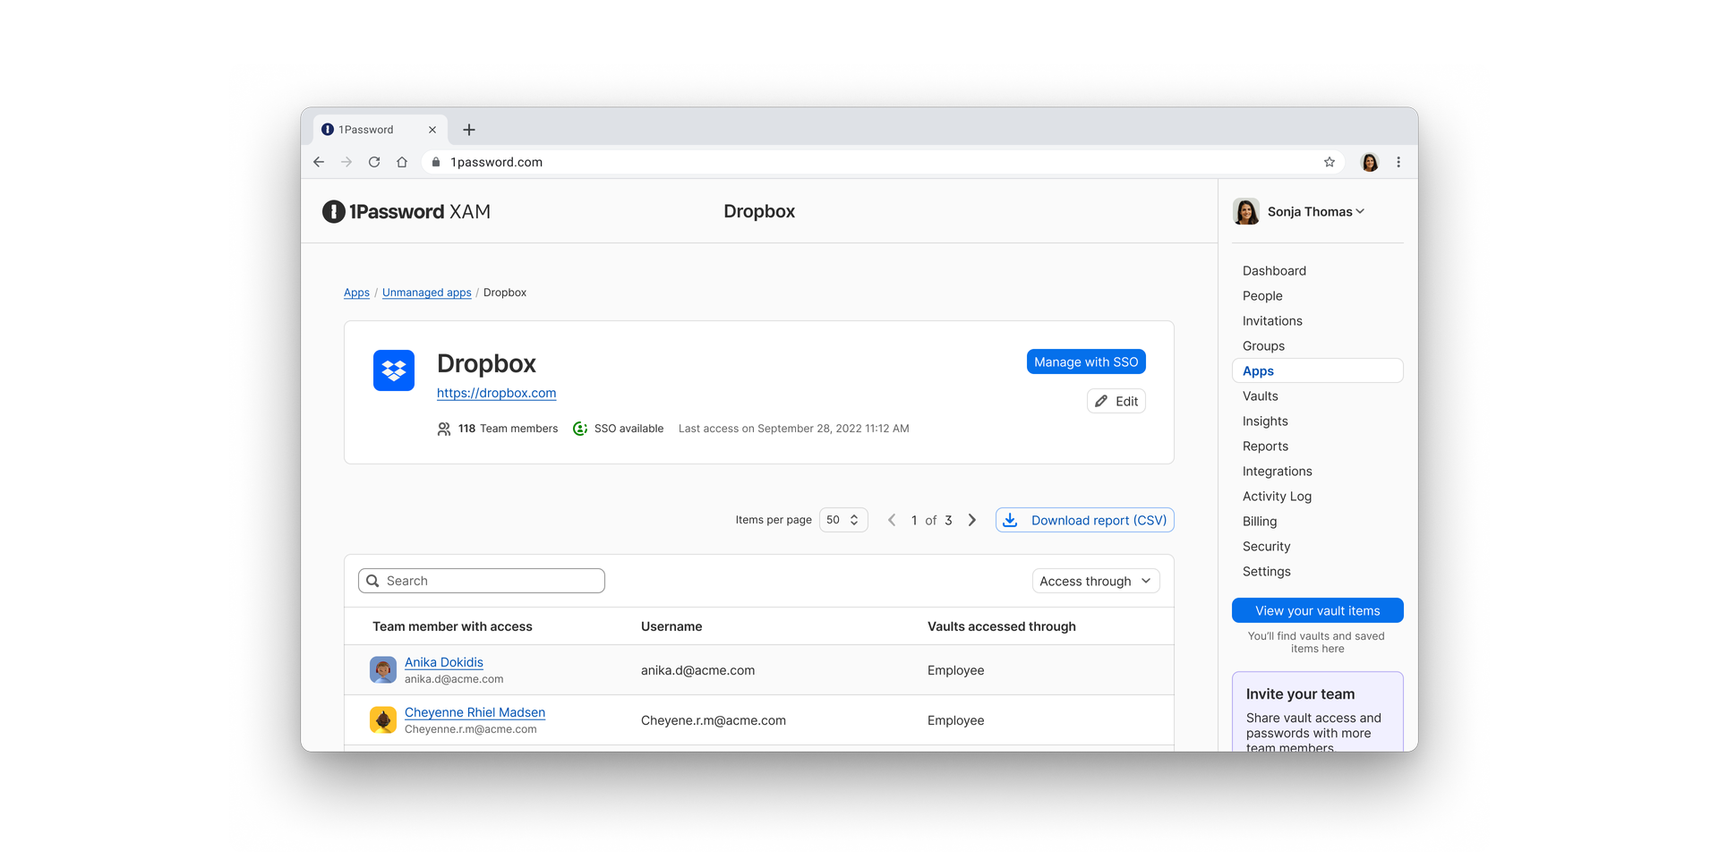The width and height of the screenshot is (1719, 859).
Task: Click the bookmark star in the address bar
Action: (x=1330, y=162)
